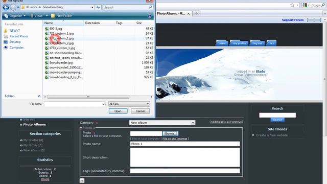Open the File name dropdown arrow
The image size is (327, 184).
(x=103, y=104)
